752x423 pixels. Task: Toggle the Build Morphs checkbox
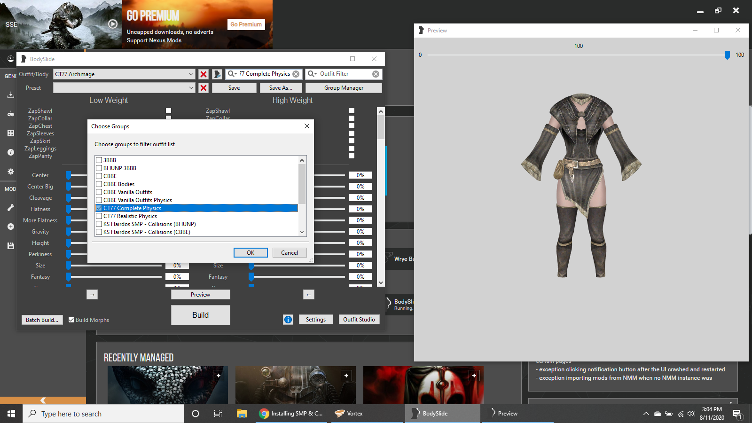click(x=71, y=320)
